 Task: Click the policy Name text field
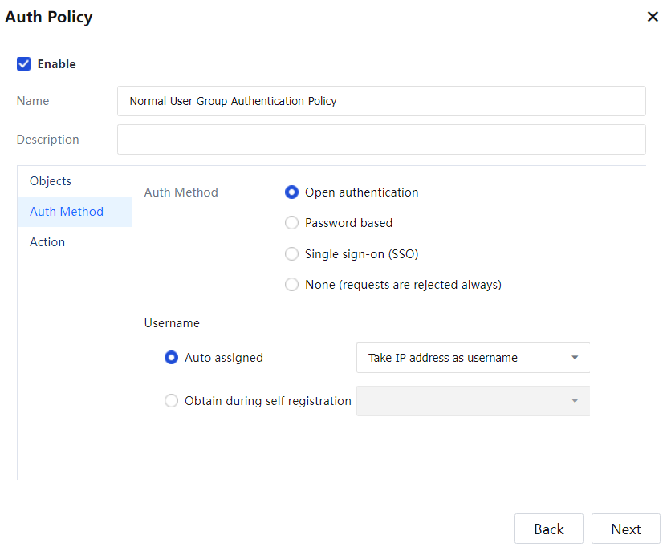pos(381,101)
